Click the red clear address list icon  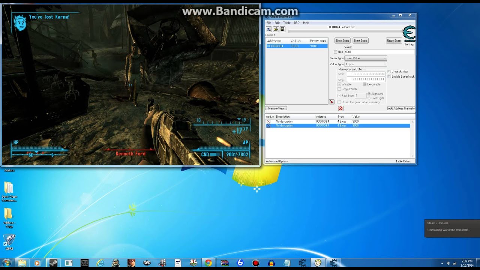[x=340, y=108]
